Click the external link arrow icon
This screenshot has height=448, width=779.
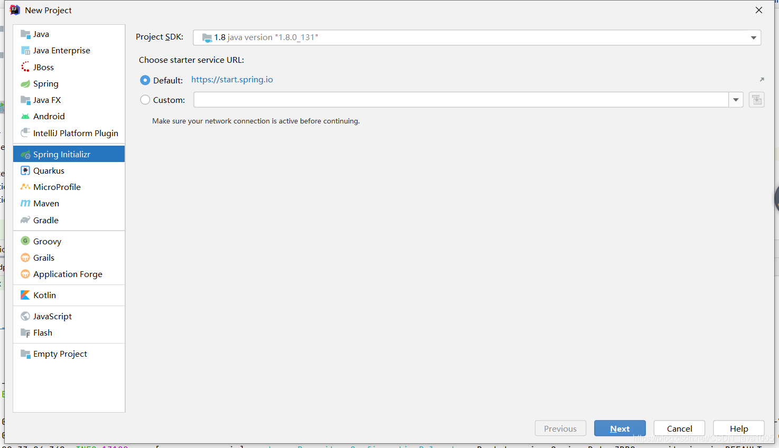click(762, 80)
